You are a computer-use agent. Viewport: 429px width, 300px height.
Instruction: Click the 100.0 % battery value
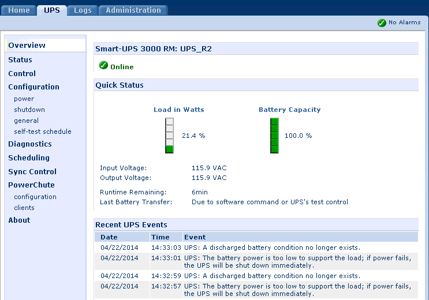click(298, 136)
